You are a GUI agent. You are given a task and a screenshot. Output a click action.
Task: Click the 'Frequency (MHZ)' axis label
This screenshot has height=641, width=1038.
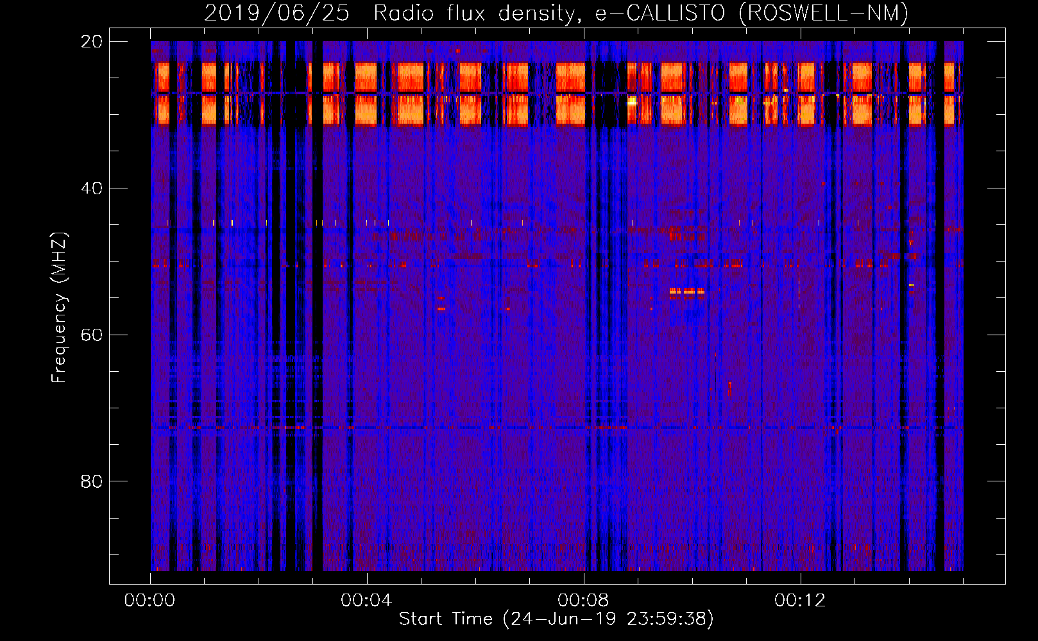(x=59, y=308)
